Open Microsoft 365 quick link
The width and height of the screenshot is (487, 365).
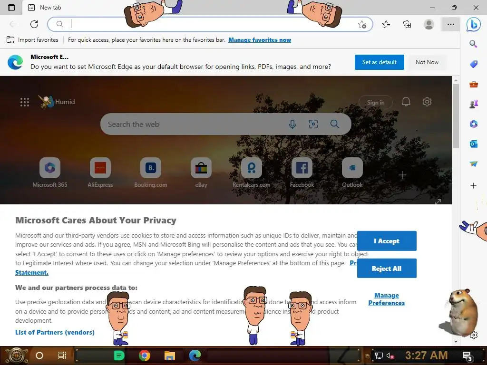coord(50,173)
